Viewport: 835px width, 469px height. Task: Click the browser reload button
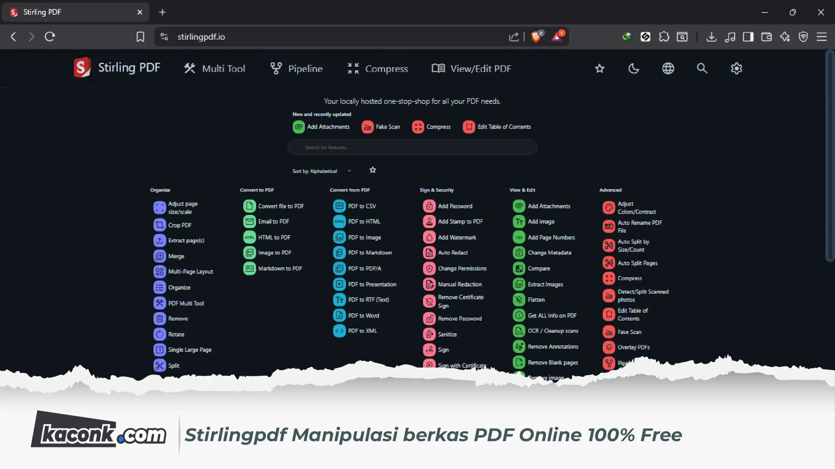[x=50, y=36]
